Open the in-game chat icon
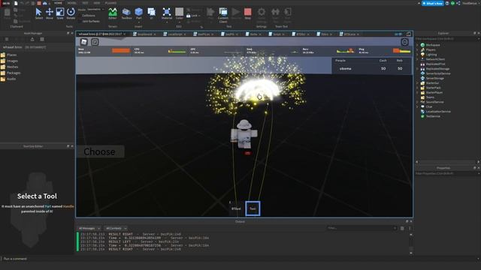The image size is (481, 270). click(95, 42)
